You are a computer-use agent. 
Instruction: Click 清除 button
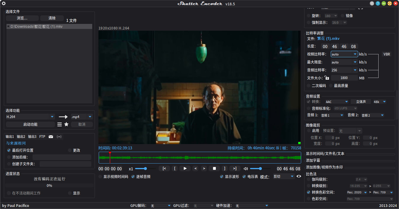(52, 18)
